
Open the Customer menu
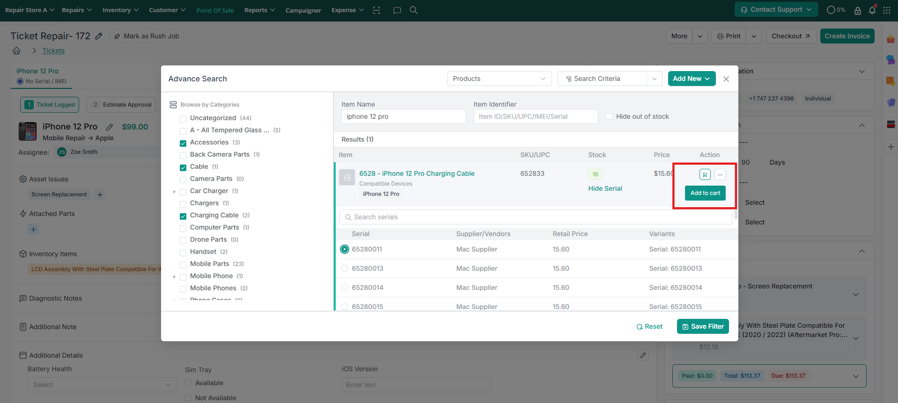(x=167, y=10)
